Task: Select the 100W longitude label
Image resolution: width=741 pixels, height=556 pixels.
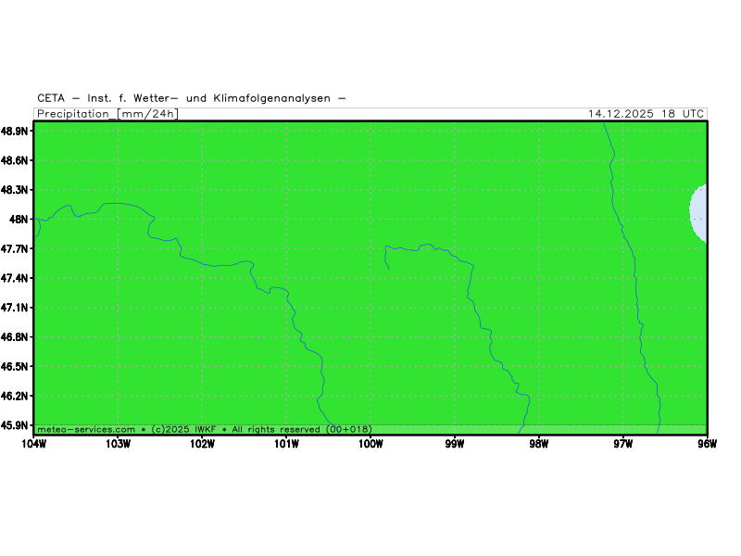Action: click(370, 443)
